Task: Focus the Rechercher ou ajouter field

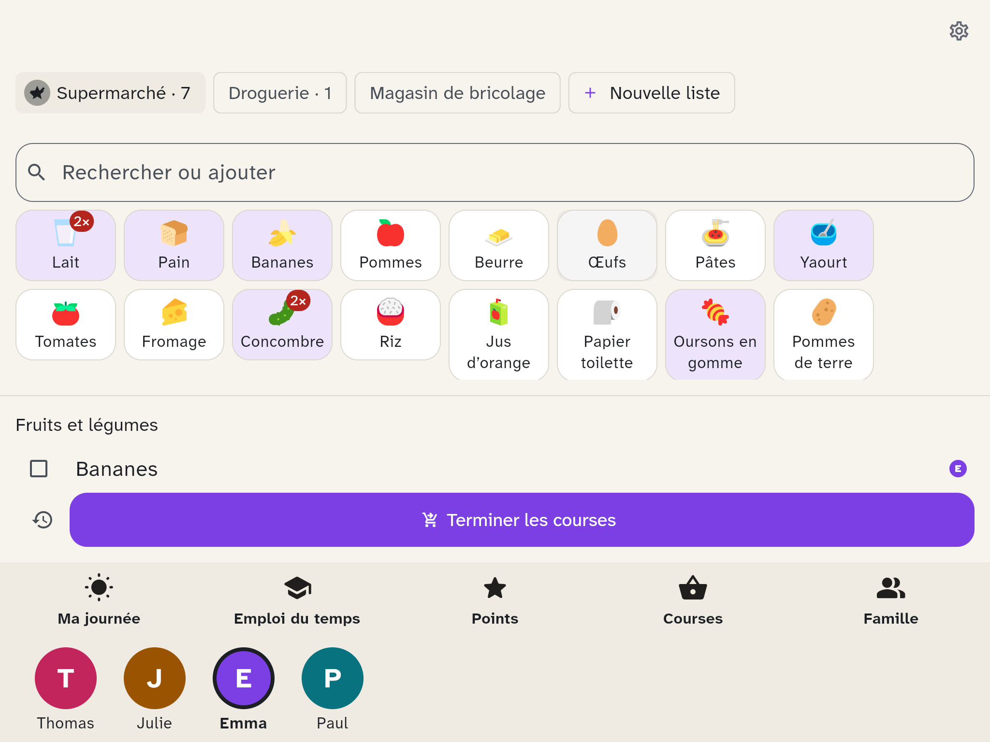Action: [x=495, y=172]
